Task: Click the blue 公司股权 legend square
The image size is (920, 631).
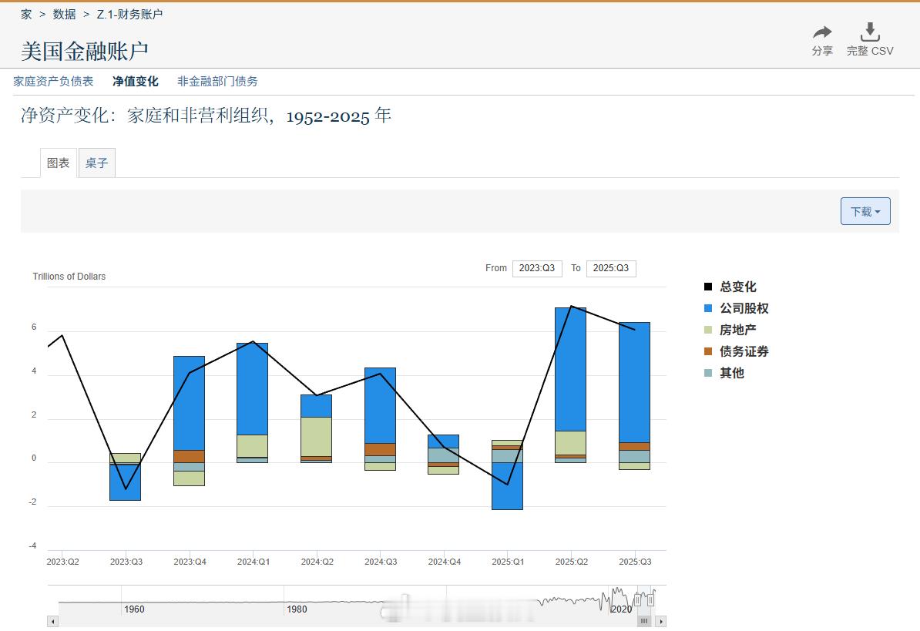Action: [708, 308]
